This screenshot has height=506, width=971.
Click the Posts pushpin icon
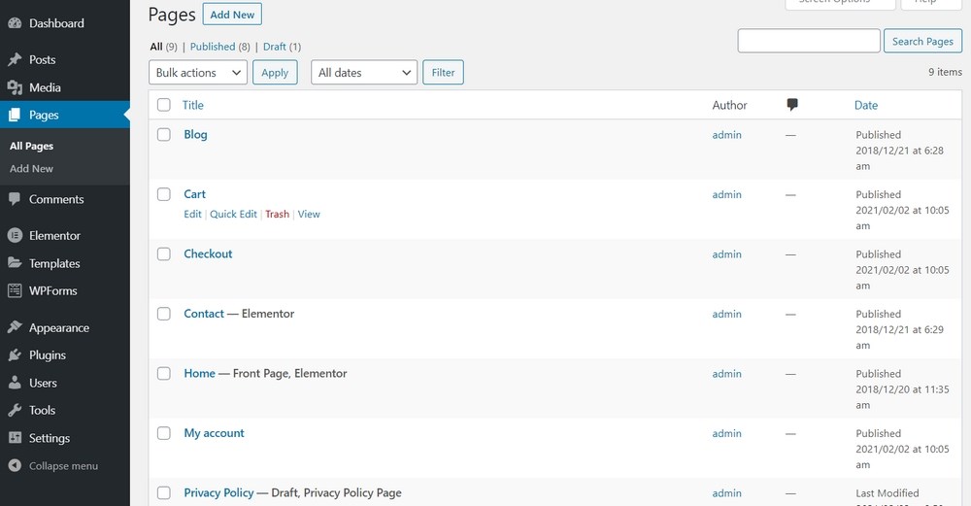(x=15, y=60)
